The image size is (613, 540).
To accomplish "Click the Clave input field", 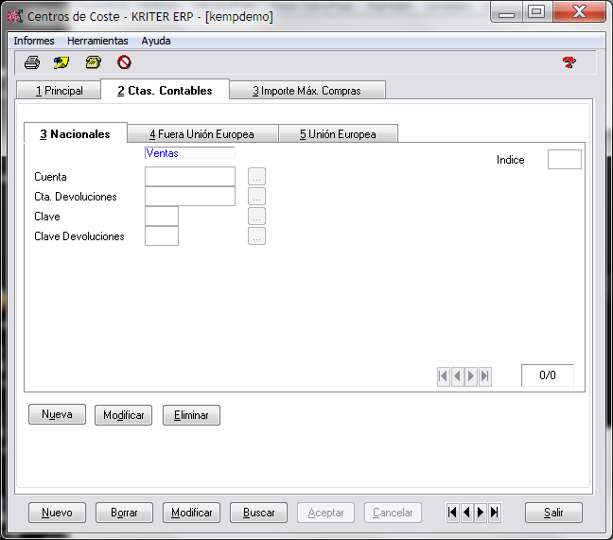I will coord(162,216).
